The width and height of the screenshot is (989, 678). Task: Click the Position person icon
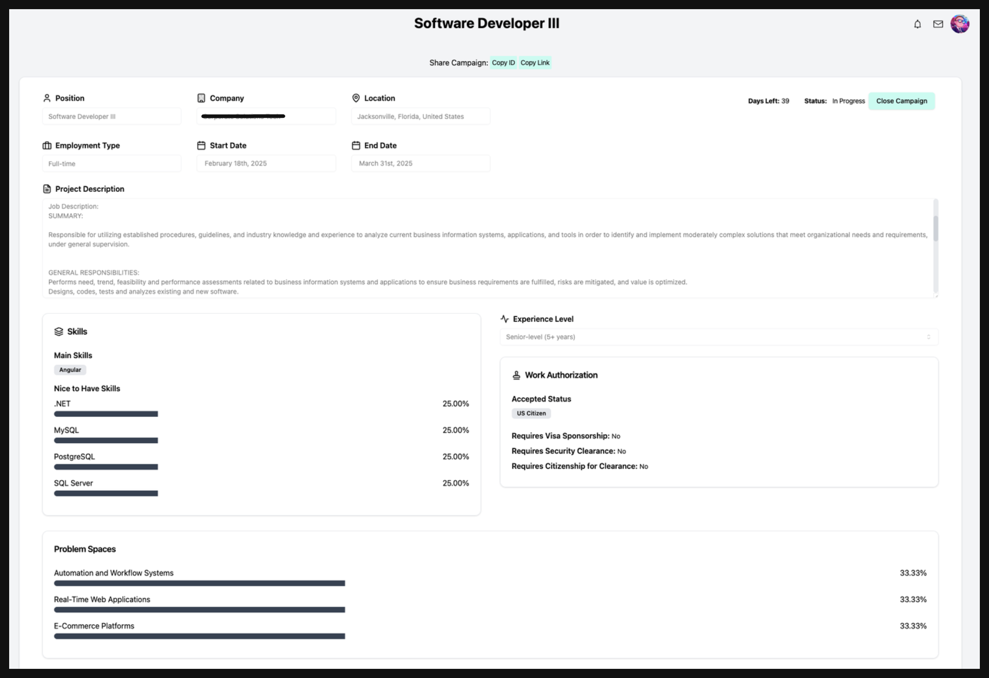(47, 98)
